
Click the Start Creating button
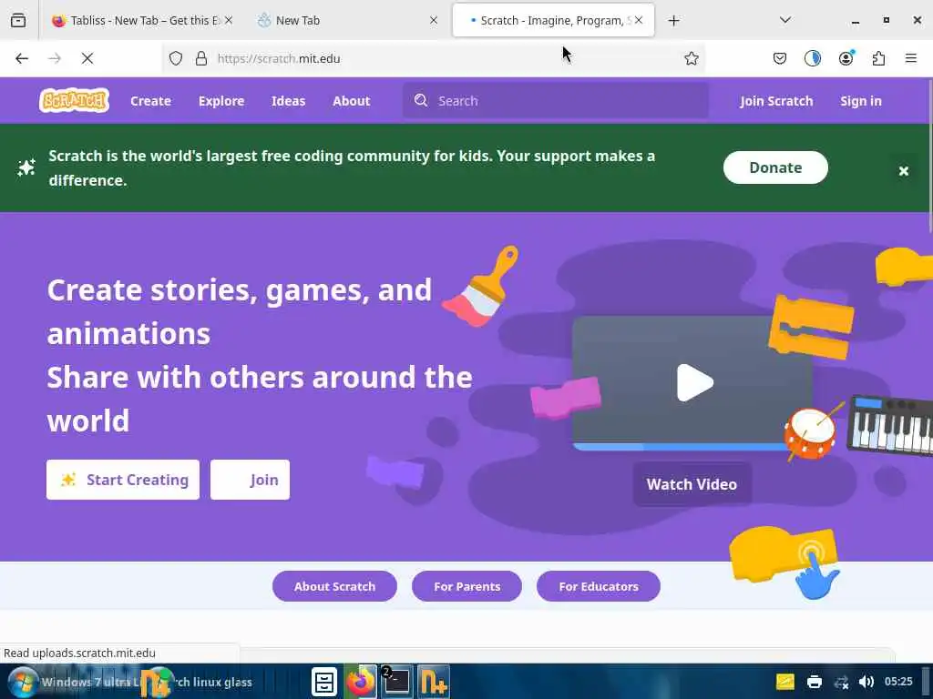click(x=123, y=480)
